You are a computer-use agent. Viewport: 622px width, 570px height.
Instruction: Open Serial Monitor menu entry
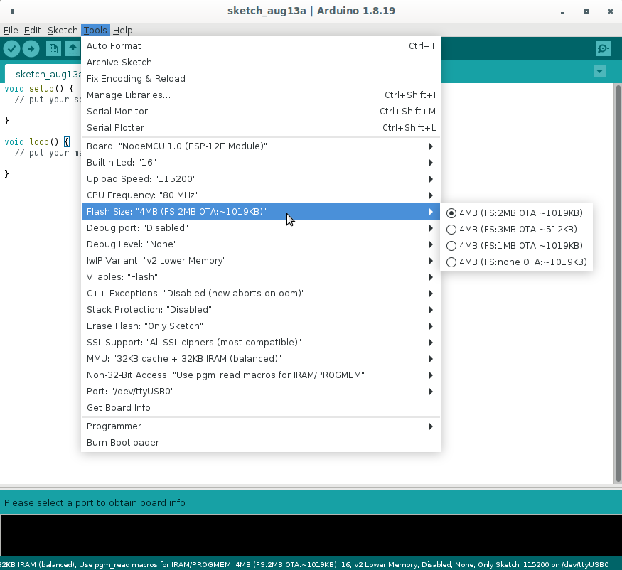[261, 111]
